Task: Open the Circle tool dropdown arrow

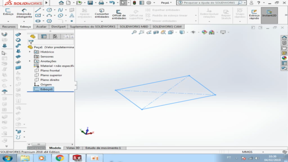Action: pos(54,10)
